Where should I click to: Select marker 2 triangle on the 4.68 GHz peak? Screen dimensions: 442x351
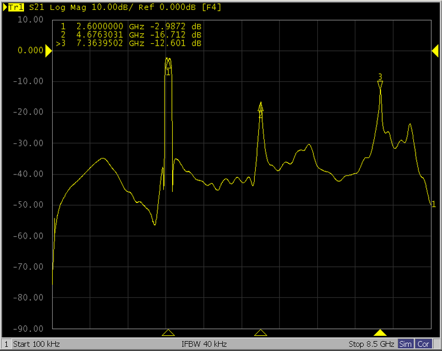click(261, 106)
